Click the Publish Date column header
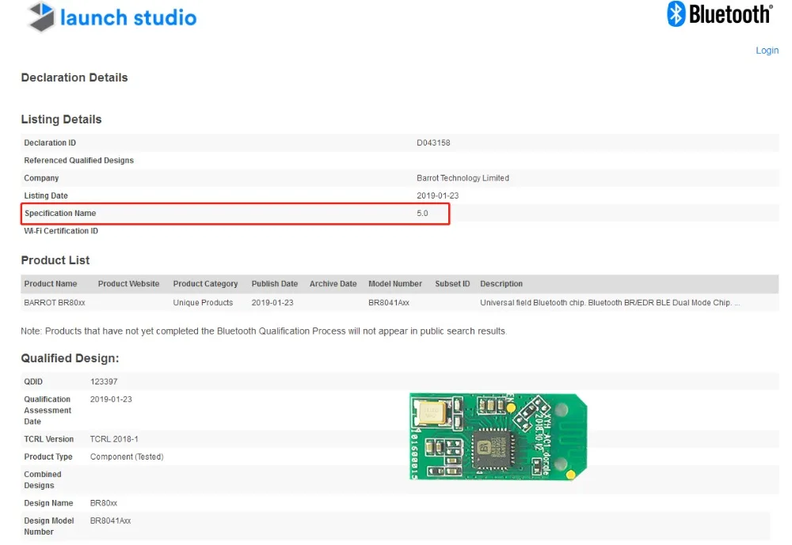This screenshot has height=545, width=792. [274, 284]
